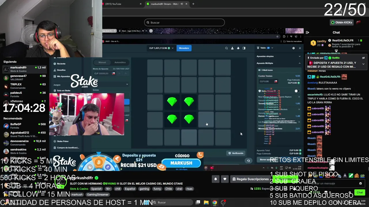Open Desafíos in Stake sidebar
The height and width of the screenshot is (207, 369).
pos(61,70)
